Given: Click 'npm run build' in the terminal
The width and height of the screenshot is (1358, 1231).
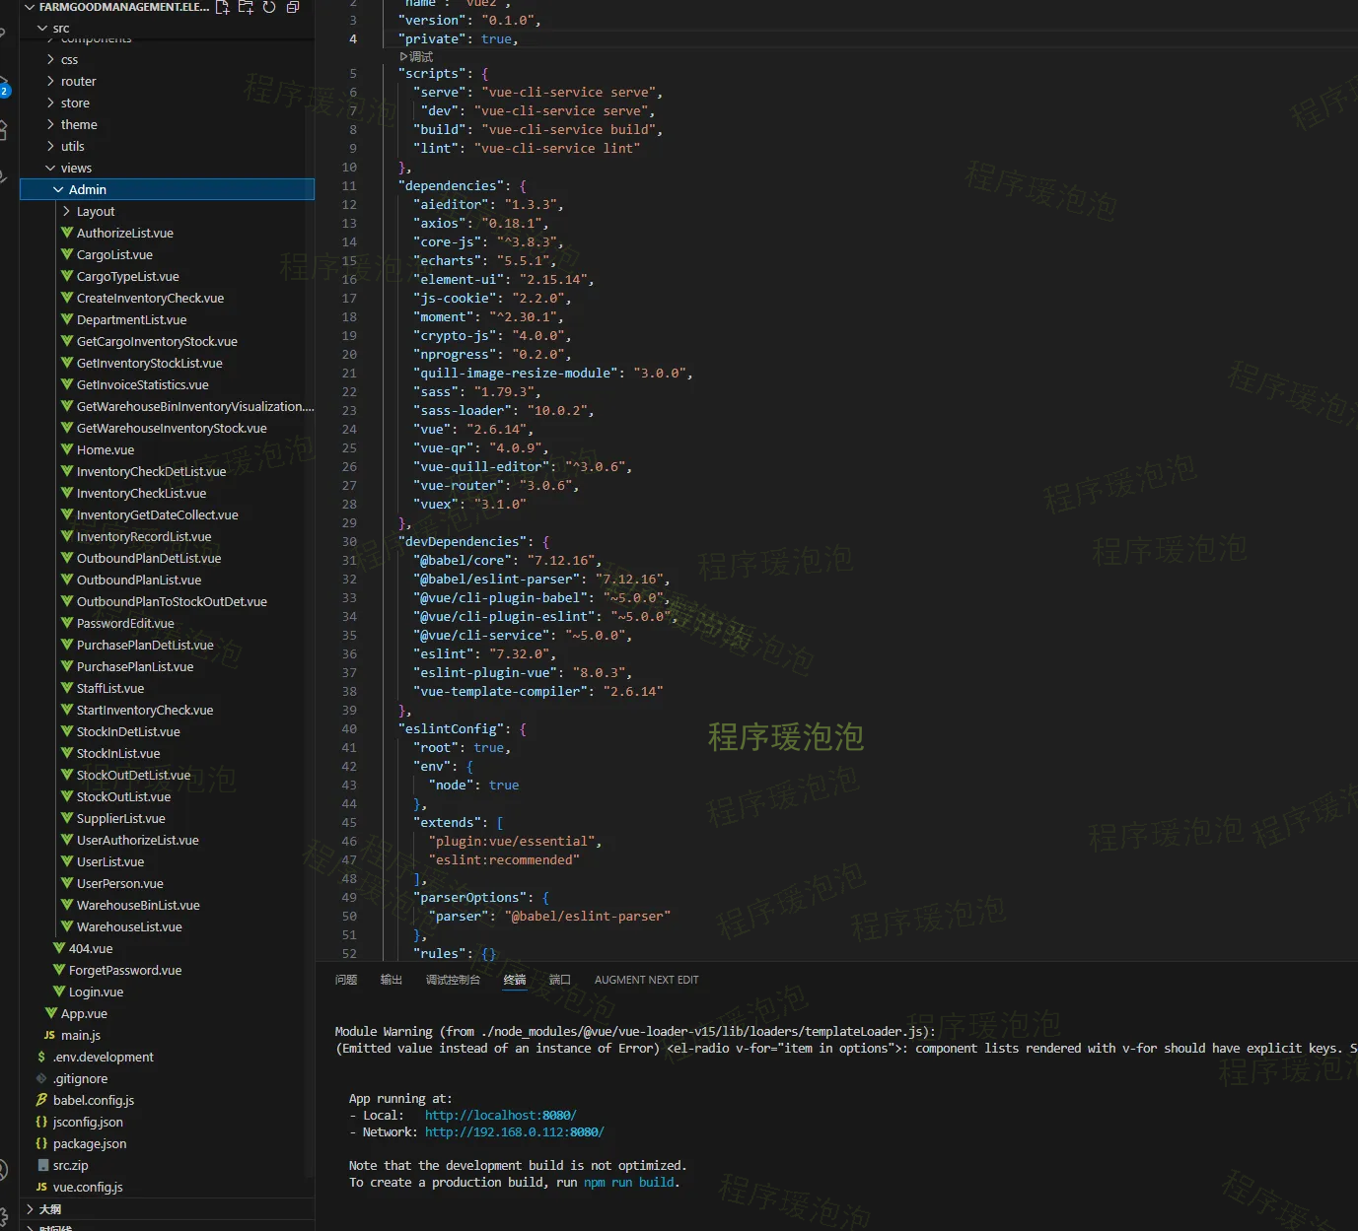Looking at the screenshot, I should coord(629,1183).
